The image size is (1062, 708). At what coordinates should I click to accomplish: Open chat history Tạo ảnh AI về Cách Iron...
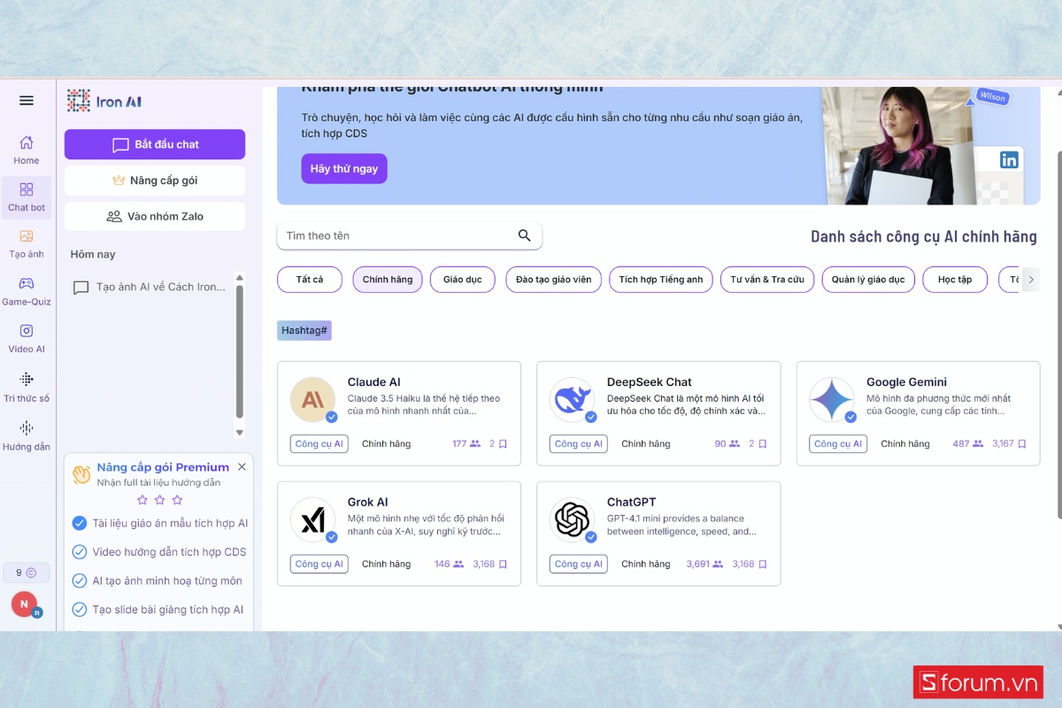(x=150, y=287)
